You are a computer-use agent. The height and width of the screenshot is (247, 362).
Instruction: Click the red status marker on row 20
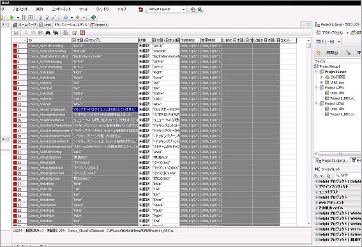pyautogui.click(x=15, y=147)
